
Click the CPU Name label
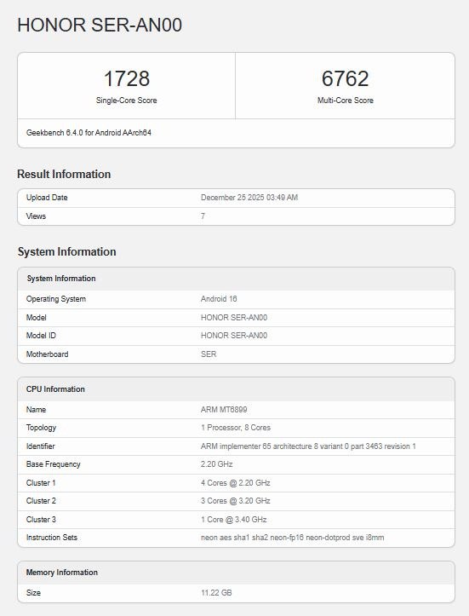tap(36, 410)
